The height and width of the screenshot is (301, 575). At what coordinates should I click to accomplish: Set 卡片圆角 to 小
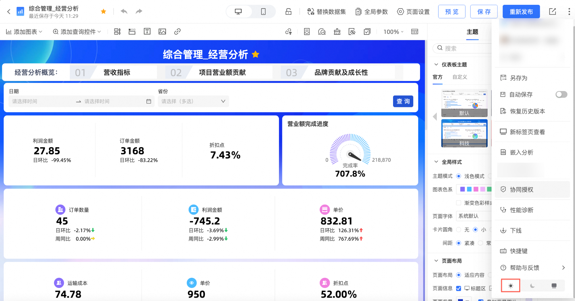click(x=475, y=230)
